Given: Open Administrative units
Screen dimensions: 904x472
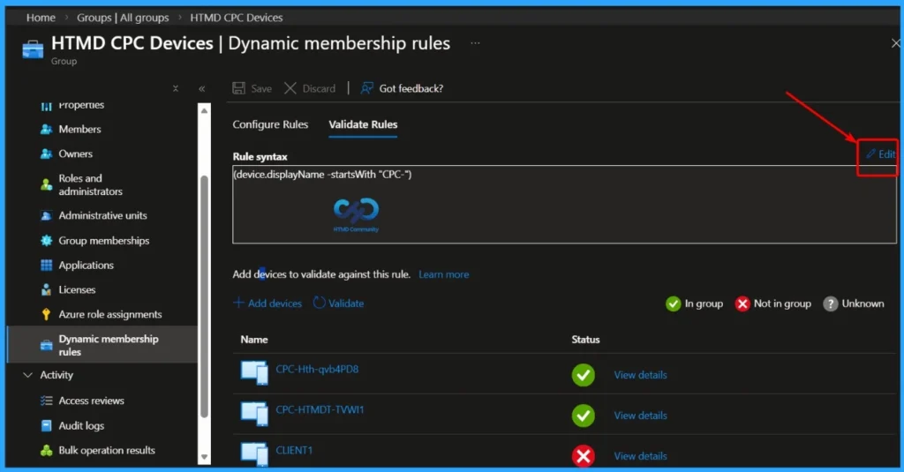Looking at the screenshot, I should point(102,215).
